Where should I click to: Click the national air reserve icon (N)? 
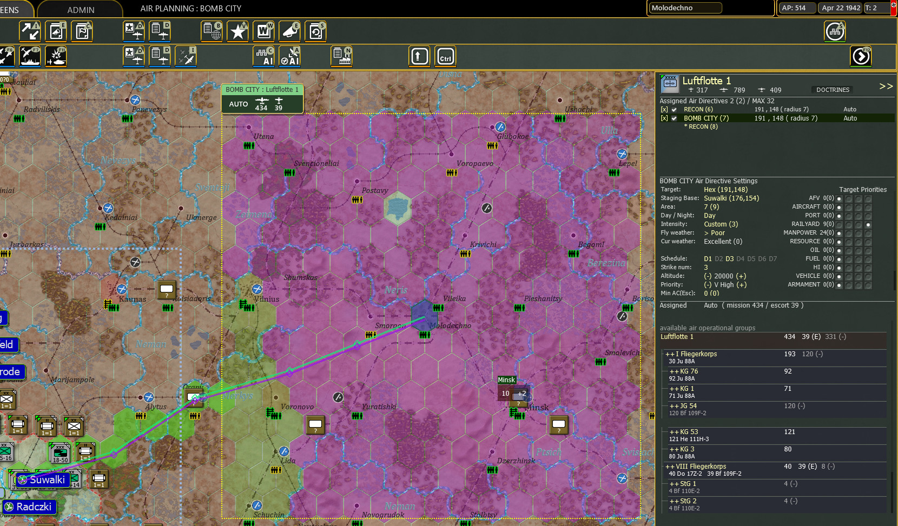pos(341,56)
